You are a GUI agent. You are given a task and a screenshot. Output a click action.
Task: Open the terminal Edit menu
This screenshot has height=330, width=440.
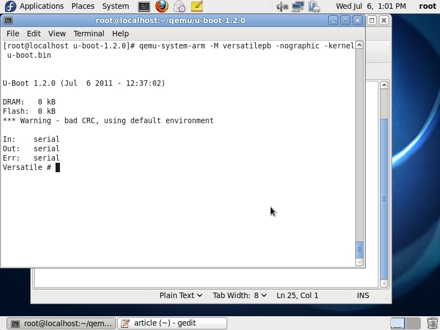click(34, 34)
